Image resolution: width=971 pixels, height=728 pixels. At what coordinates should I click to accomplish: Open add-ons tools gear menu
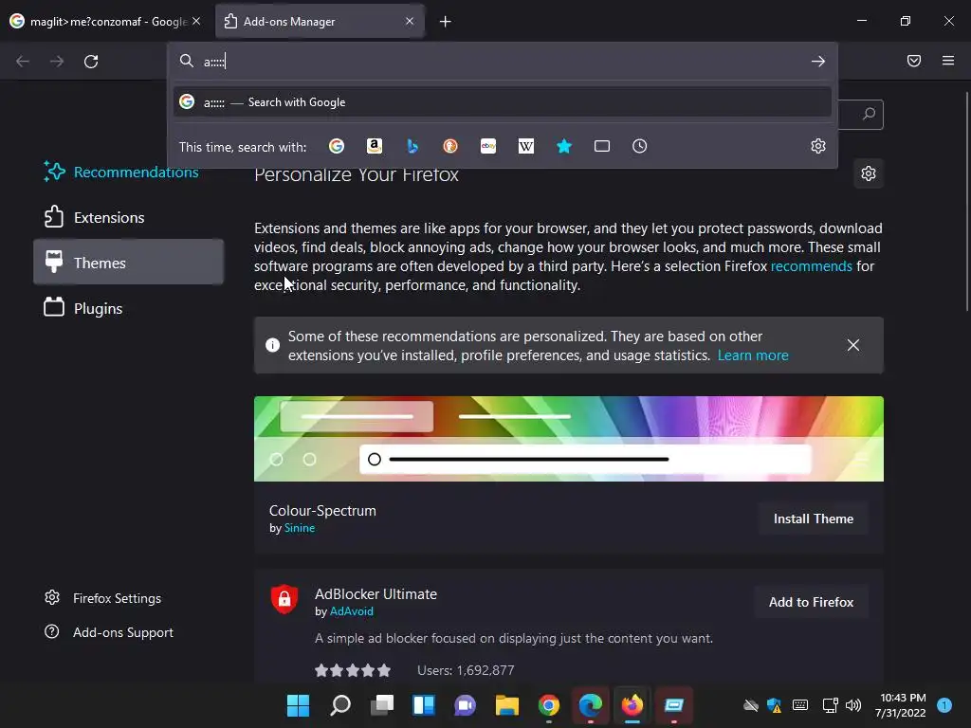click(x=869, y=173)
